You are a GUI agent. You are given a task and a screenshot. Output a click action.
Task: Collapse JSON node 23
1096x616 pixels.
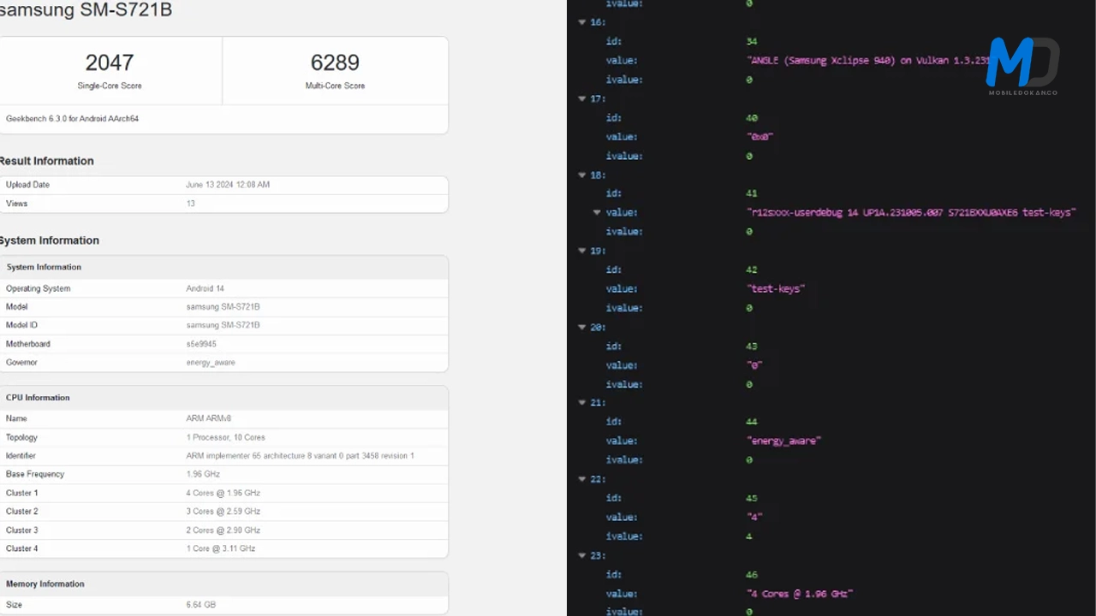(583, 554)
